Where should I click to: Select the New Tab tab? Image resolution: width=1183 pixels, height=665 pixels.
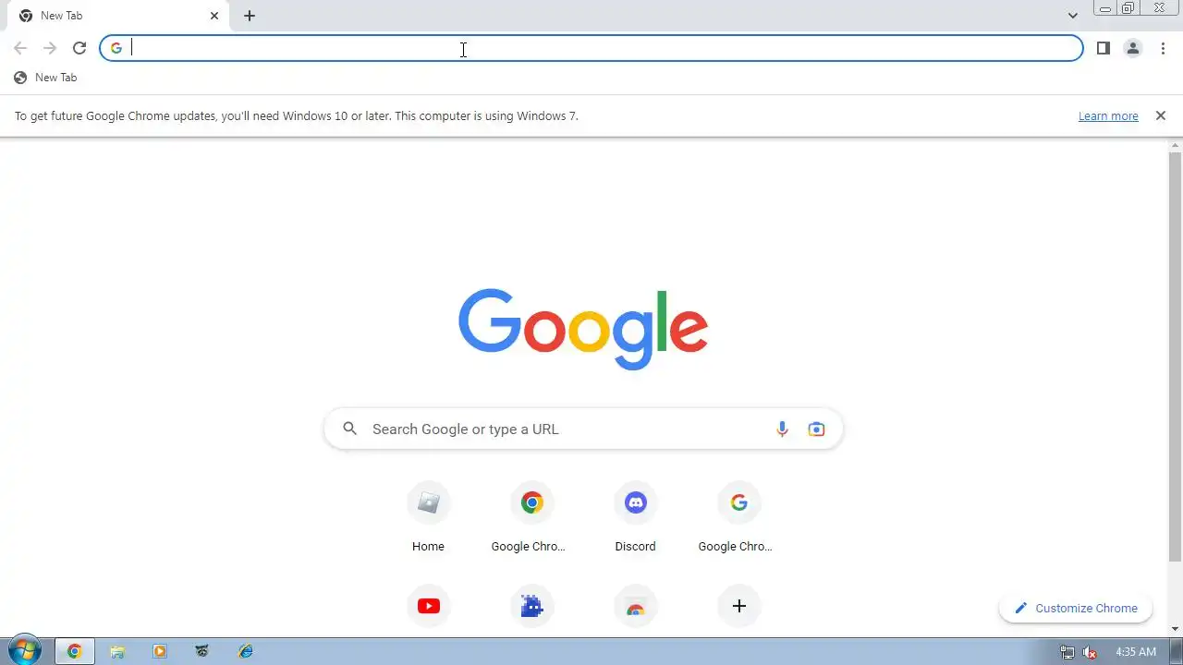pos(118,16)
